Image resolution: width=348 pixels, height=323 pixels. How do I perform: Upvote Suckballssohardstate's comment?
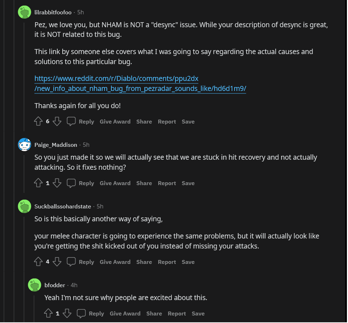pyautogui.click(x=38, y=262)
